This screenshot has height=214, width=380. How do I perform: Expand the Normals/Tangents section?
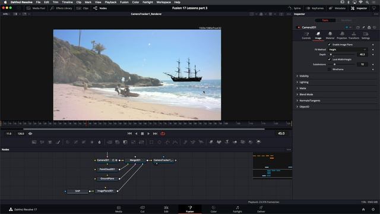pos(309,100)
